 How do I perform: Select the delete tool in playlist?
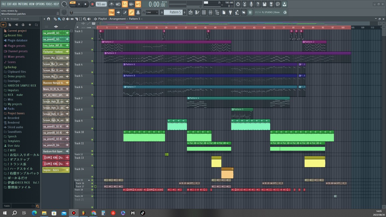(63, 19)
